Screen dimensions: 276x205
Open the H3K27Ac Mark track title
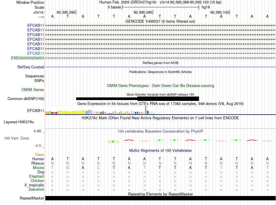point(160,118)
